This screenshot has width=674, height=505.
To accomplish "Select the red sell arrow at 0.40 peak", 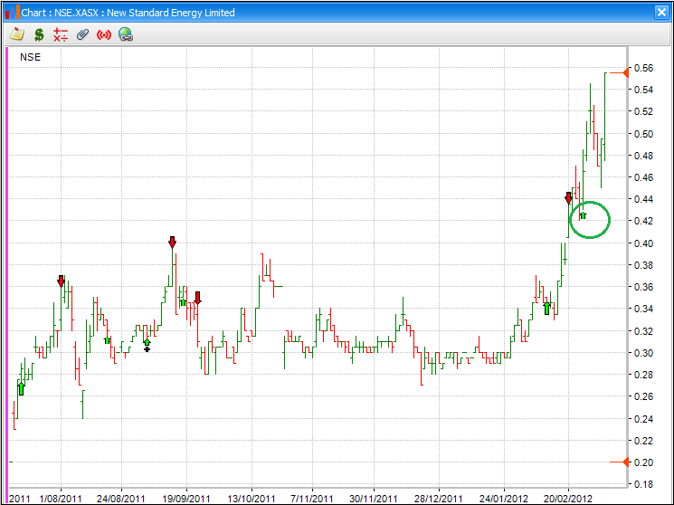I will coord(173,243).
